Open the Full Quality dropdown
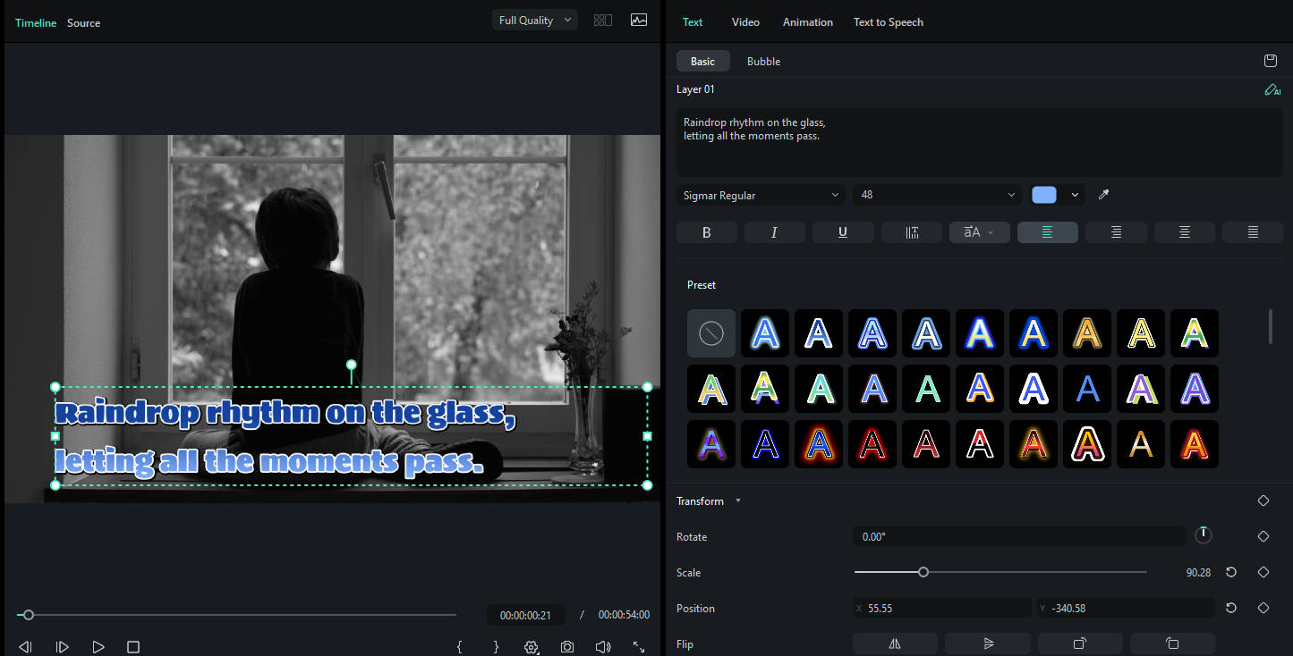 pos(534,19)
